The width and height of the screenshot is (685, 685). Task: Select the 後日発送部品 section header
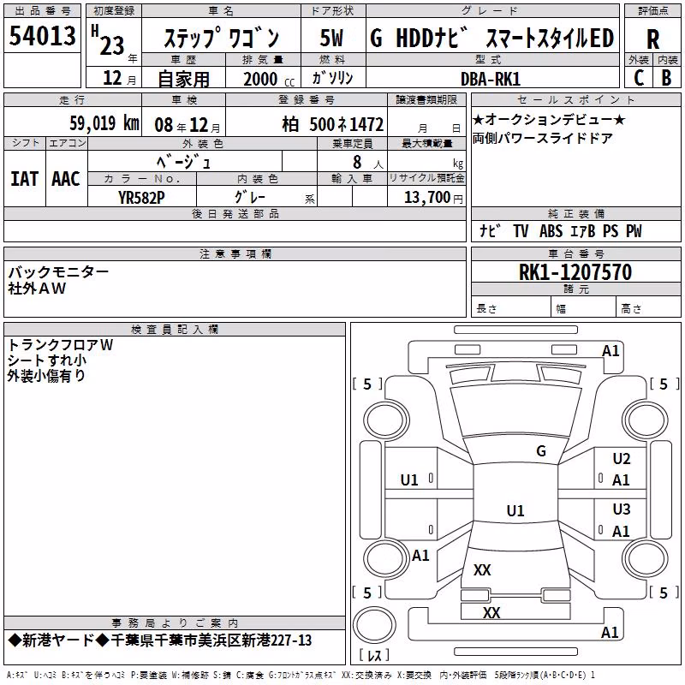pos(235,213)
